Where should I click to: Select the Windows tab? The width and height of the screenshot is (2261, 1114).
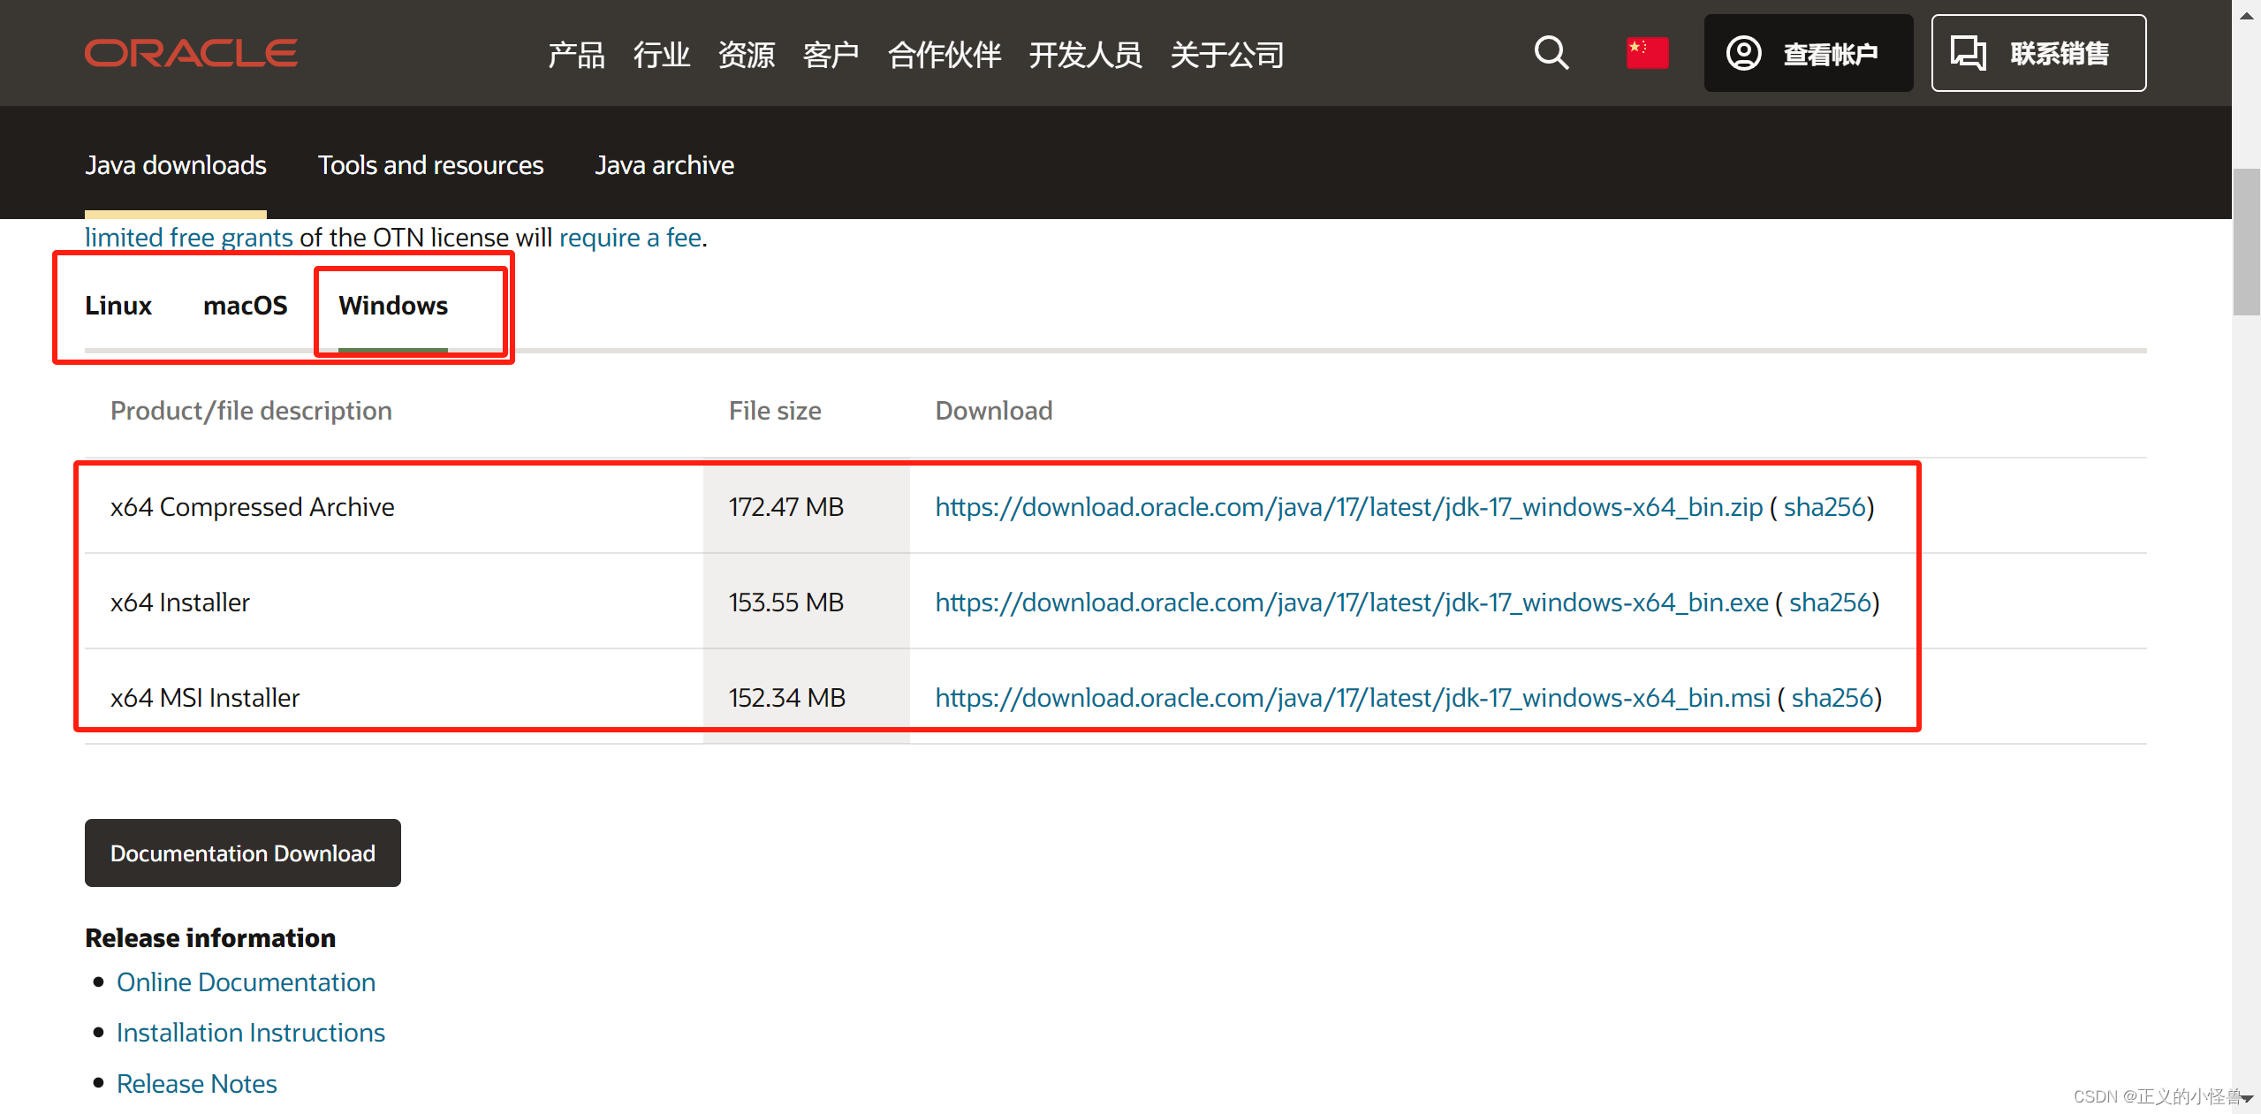click(x=393, y=306)
